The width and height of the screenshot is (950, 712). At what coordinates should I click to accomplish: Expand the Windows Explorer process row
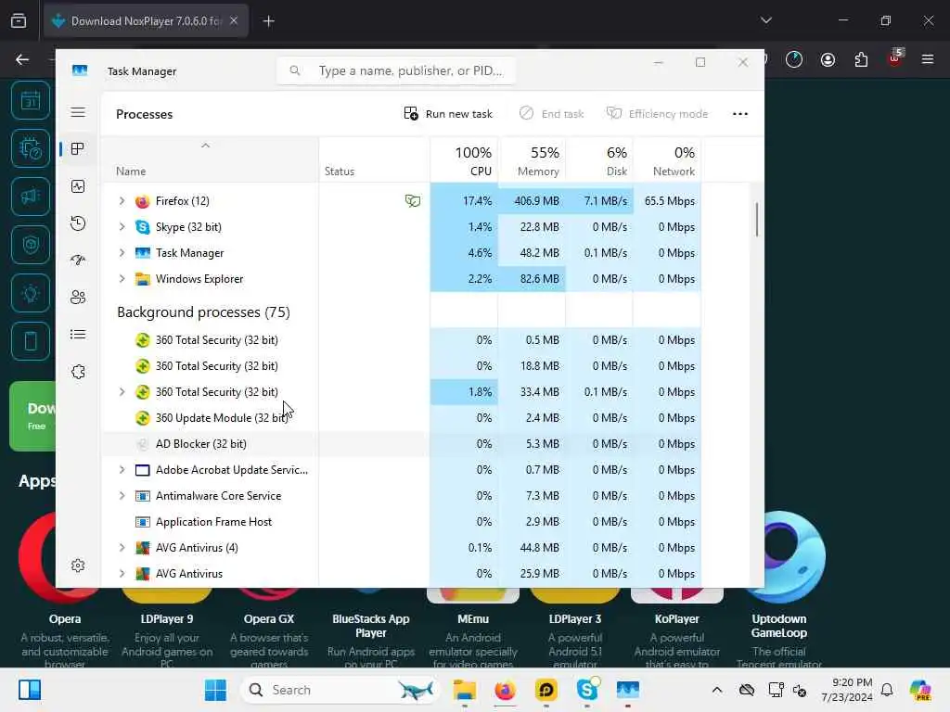pyautogui.click(x=122, y=279)
